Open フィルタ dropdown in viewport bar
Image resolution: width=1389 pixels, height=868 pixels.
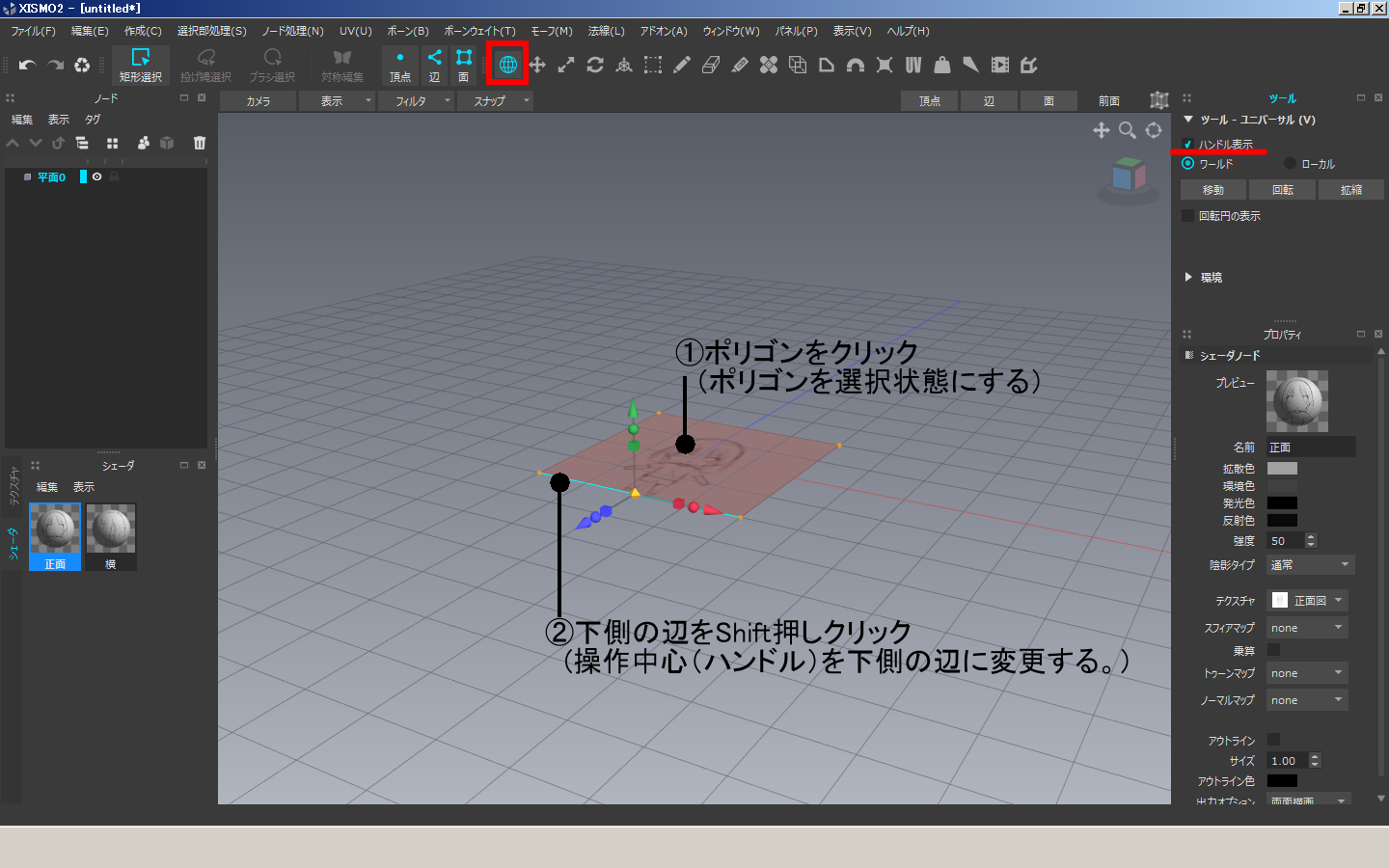[415, 100]
